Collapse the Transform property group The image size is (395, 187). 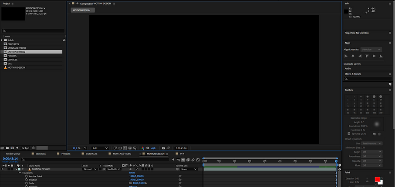click(20, 173)
